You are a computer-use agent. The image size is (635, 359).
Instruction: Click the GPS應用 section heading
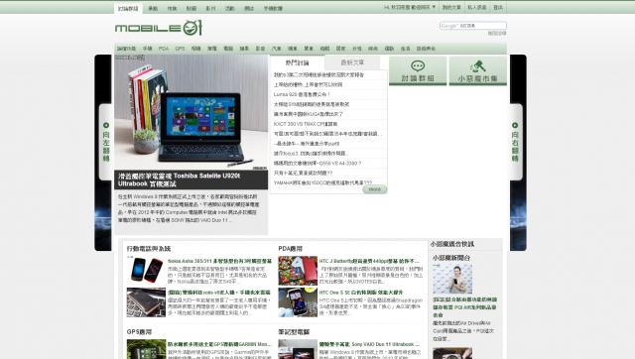(139, 332)
